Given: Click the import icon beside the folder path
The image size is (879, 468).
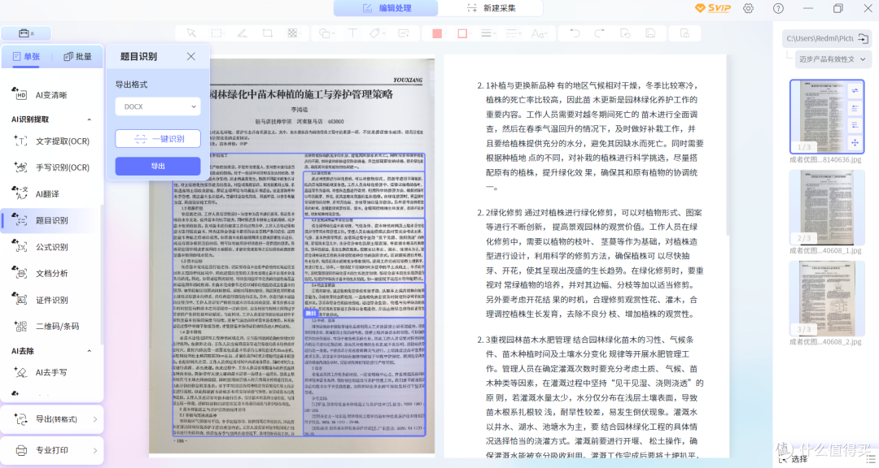Looking at the screenshot, I should coord(864,38).
